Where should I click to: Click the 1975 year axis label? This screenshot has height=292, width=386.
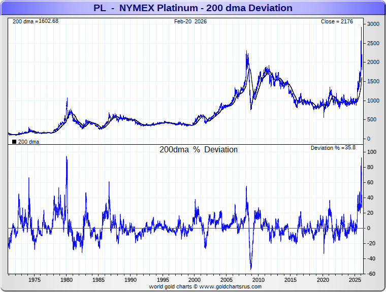pyautogui.click(x=34, y=280)
